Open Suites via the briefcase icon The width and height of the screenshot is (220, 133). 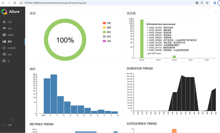[4, 35]
